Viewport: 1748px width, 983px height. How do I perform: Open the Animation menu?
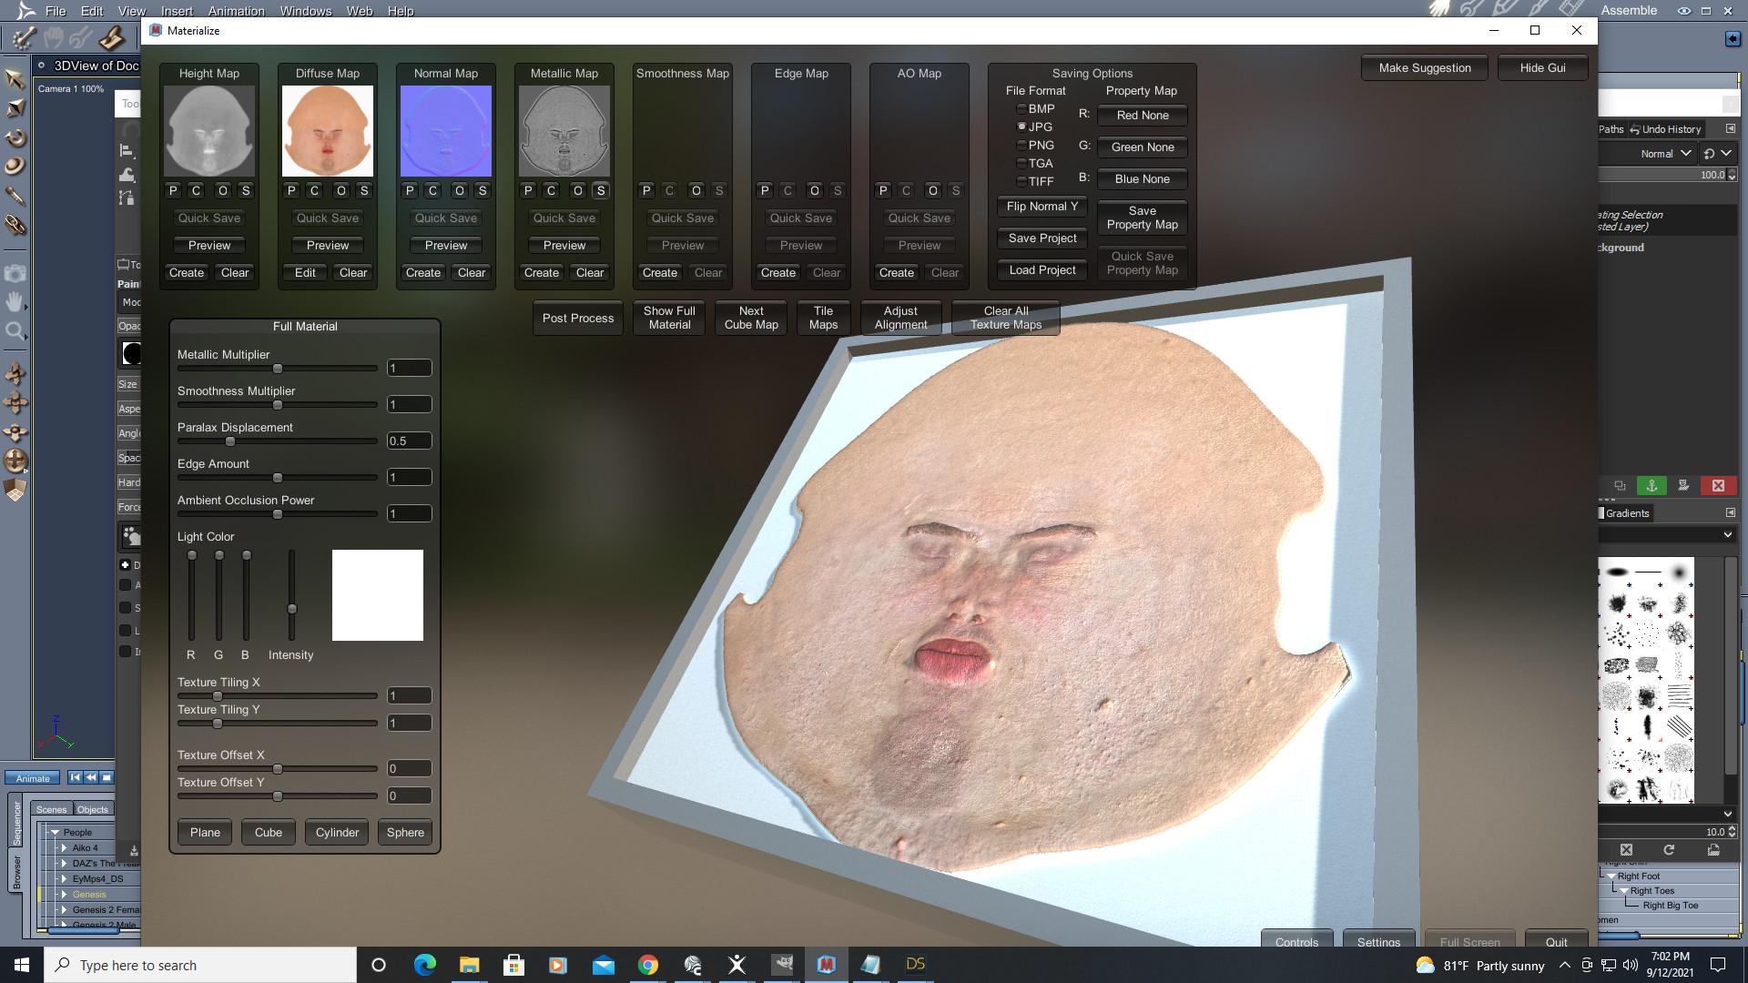236,11
